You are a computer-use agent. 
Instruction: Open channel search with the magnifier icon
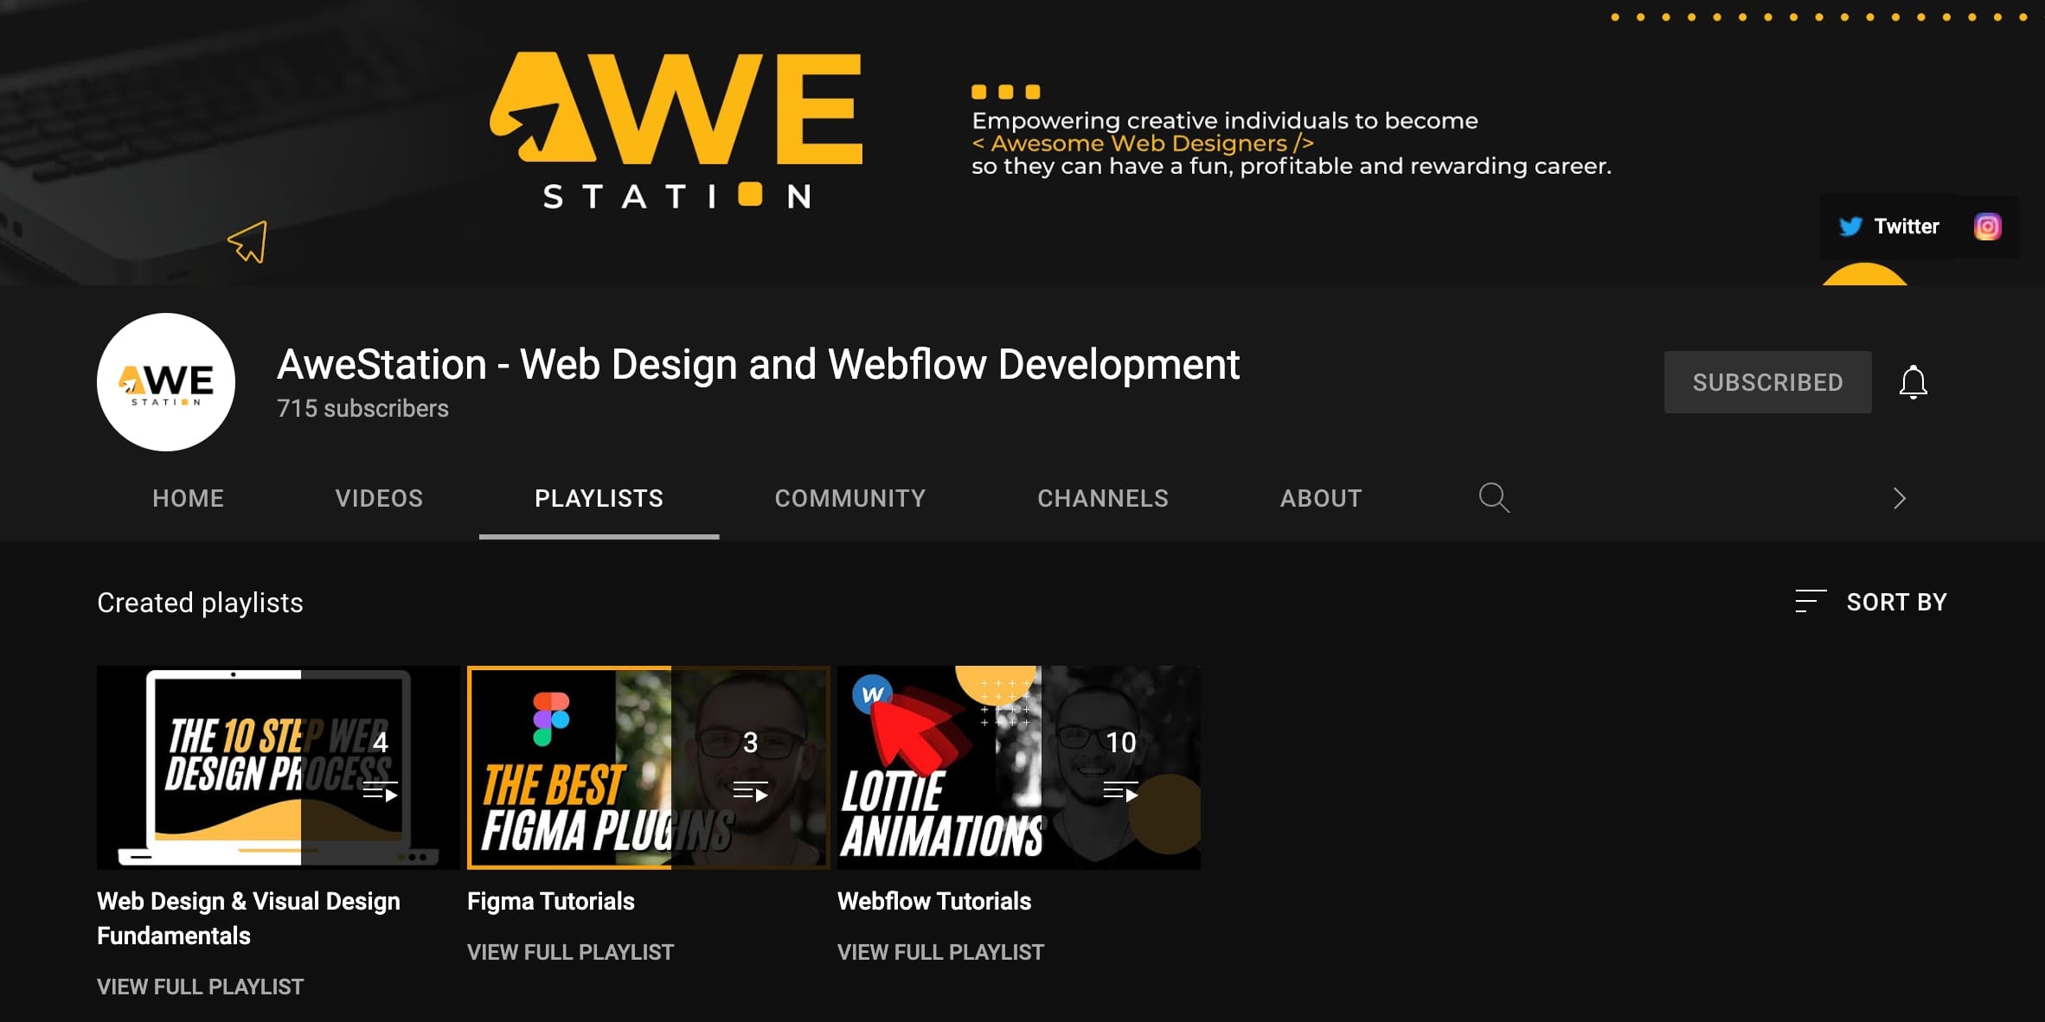pyautogui.click(x=1493, y=498)
